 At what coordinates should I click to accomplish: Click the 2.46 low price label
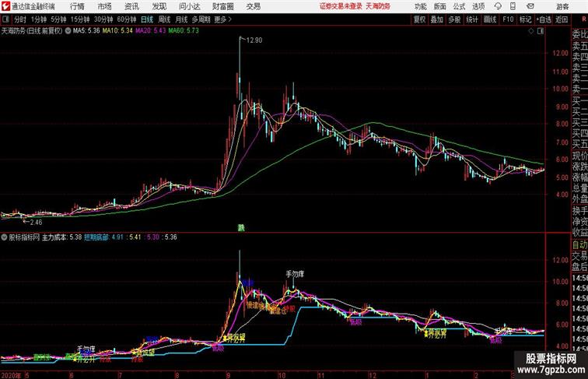click(x=36, y=222)
